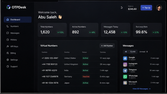The image size is (167, 94).
Task: Select number +91 98765 43210
Action: (x=49, y=71)
